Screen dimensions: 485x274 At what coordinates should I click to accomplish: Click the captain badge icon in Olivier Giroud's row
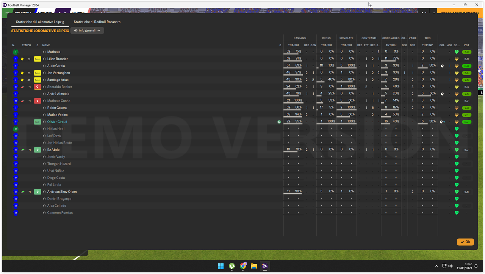279,122
